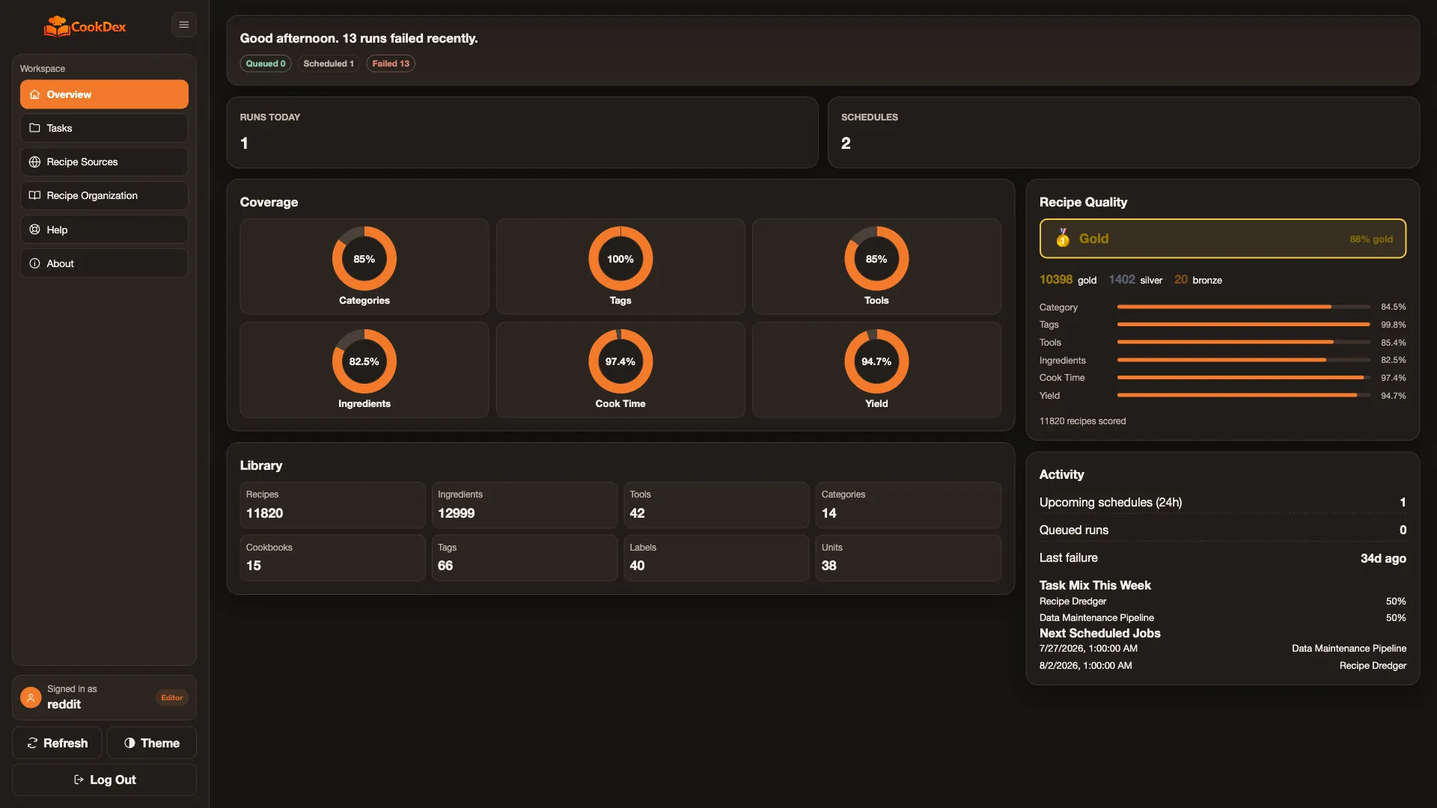Toggle the Theme button
The image size is (1437, 808).
tap(152, 743)
